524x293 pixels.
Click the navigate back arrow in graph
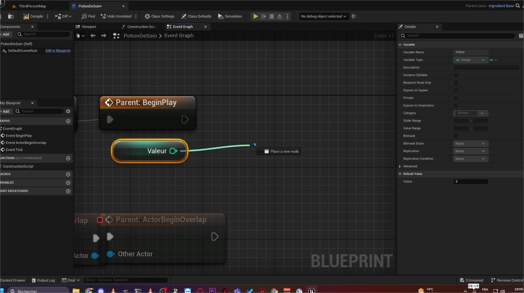pyautogui.click(x=93, y=36)
